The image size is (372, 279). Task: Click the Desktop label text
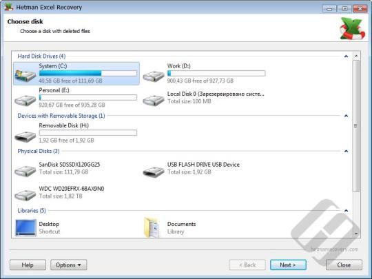tap(49, 224)
